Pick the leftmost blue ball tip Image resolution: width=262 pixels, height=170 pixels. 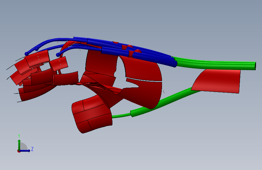[26, 54]
